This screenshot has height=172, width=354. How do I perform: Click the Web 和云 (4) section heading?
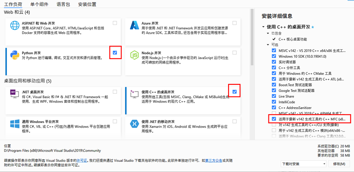(17, 12)
